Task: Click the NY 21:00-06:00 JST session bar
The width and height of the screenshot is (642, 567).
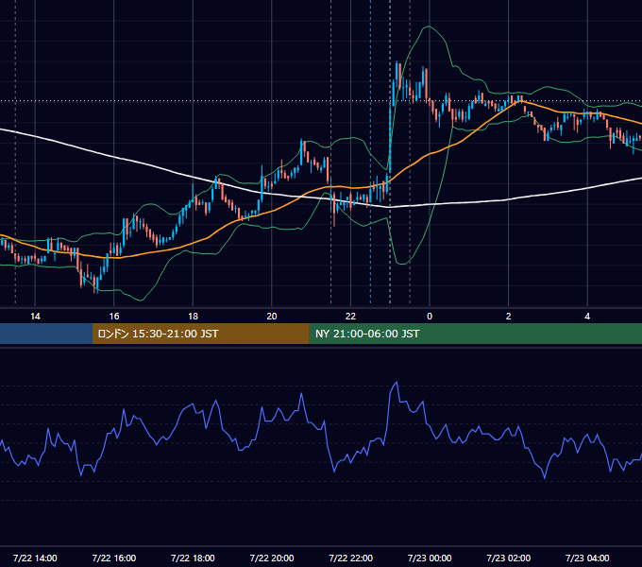Action: click(x=475, y=334)
